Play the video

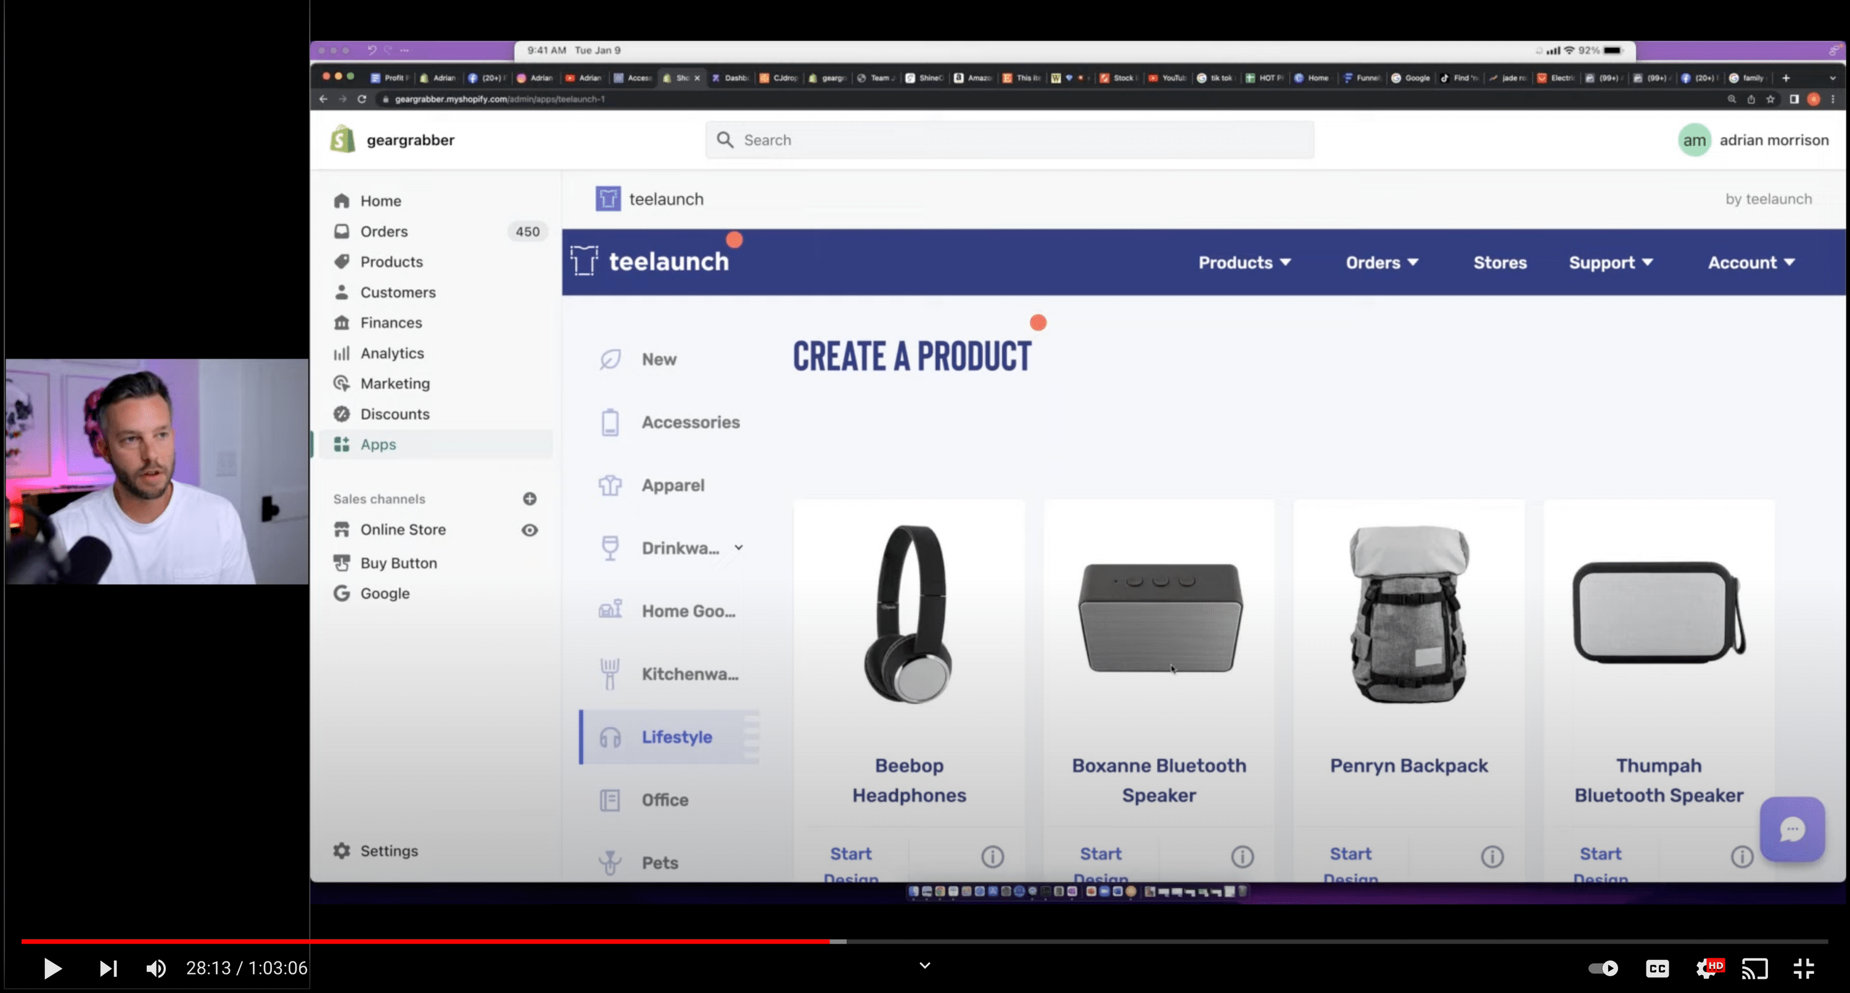[x=52, y=968]
